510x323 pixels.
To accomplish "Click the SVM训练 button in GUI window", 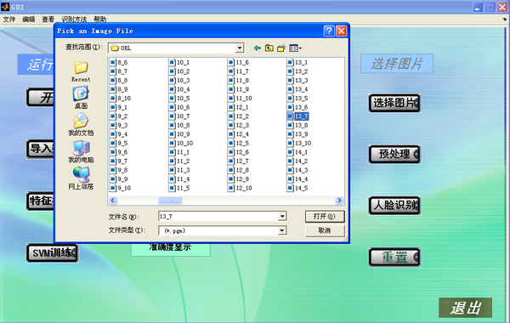I will pyautogui.click(x=53, y=252).
